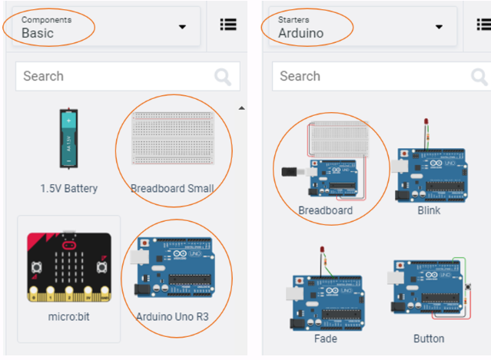The width and height of the screenshot is (491, 360).
Task: Focus the Search field in the Components panel
Action: coord(128,76)
